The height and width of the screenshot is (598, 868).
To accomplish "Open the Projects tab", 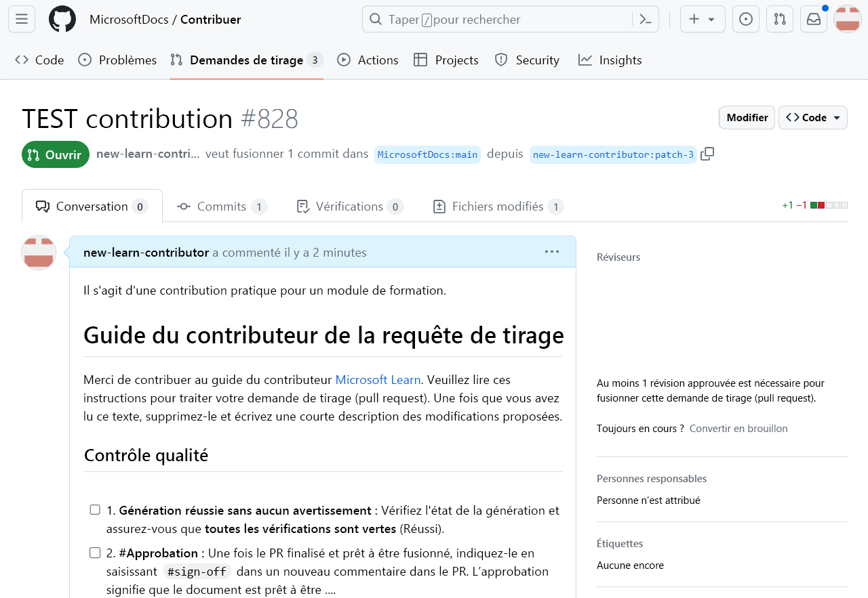I will coord(446,60).
